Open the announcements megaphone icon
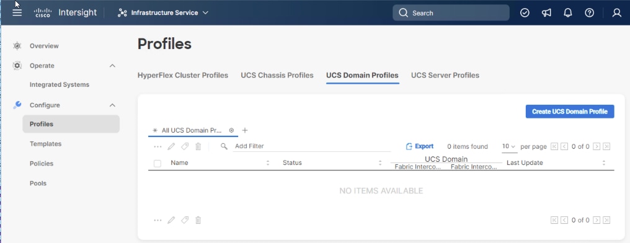 click(x=546, y=13)
